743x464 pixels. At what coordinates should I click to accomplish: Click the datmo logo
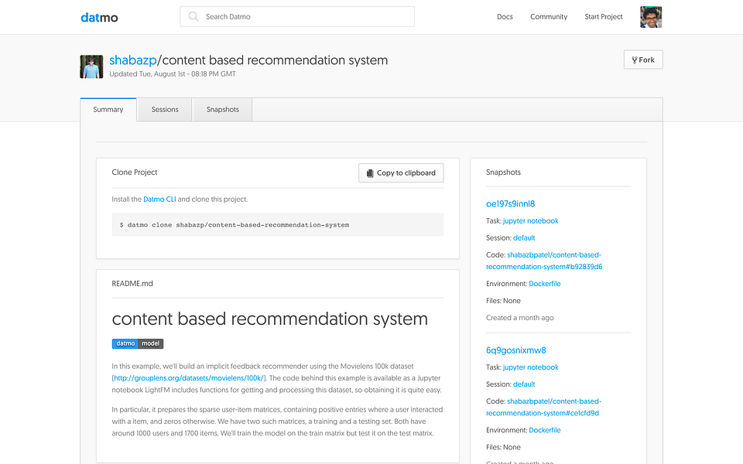point(99,18)
